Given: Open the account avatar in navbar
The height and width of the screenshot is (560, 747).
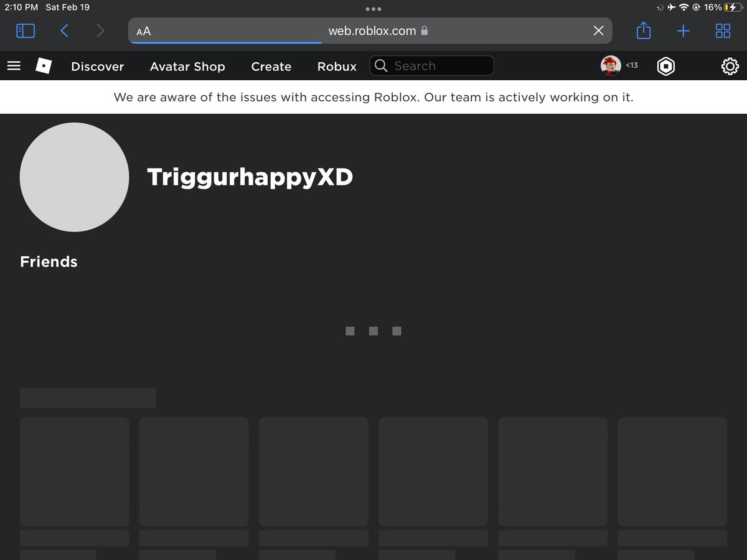Looking at the screenshot, I should coord(611,65).
